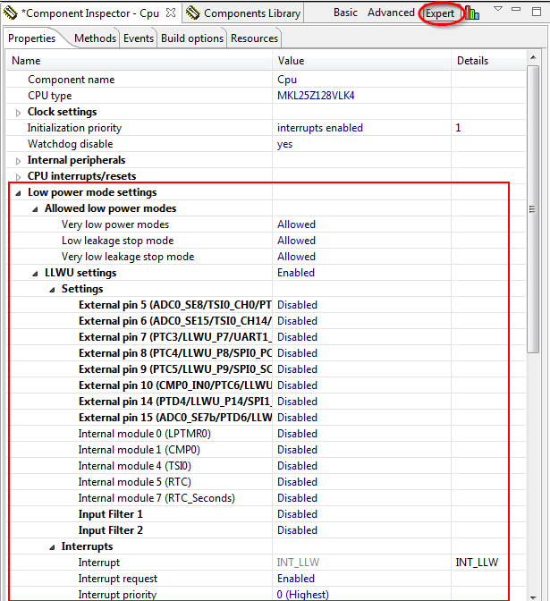
Task: Maximize the inspector view panel
Action: point(537,12)
